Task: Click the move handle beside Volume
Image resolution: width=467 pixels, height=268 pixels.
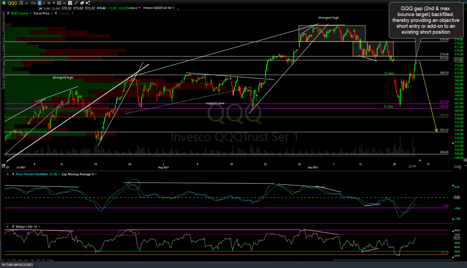Action: (55, 13)
